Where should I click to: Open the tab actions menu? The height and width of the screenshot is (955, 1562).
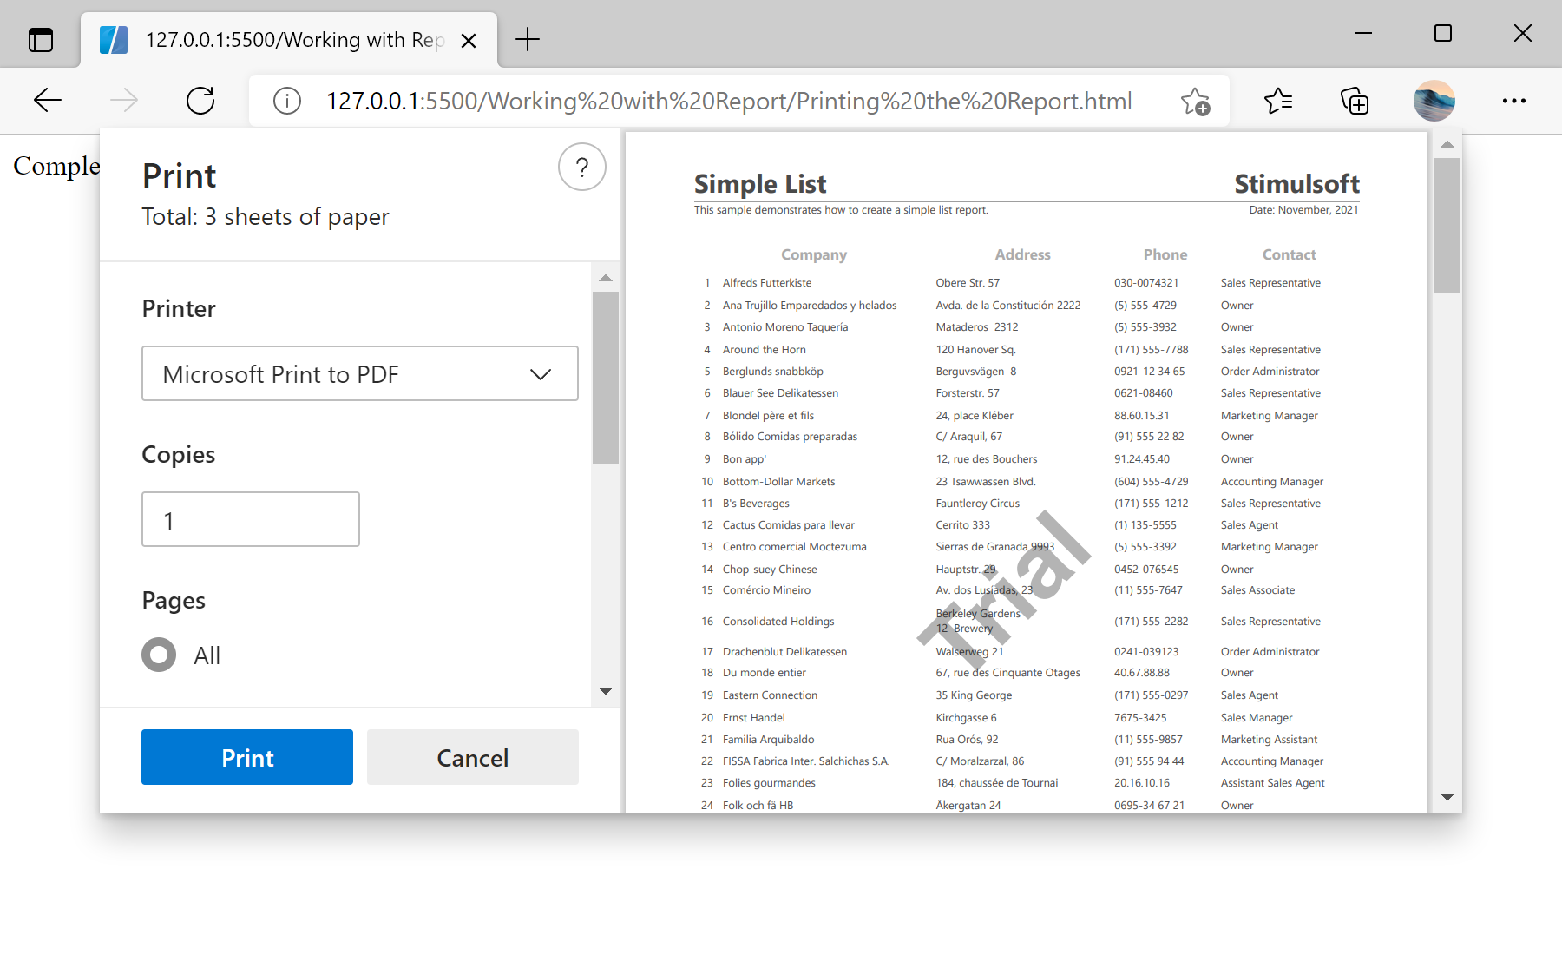tap(40, 39)
